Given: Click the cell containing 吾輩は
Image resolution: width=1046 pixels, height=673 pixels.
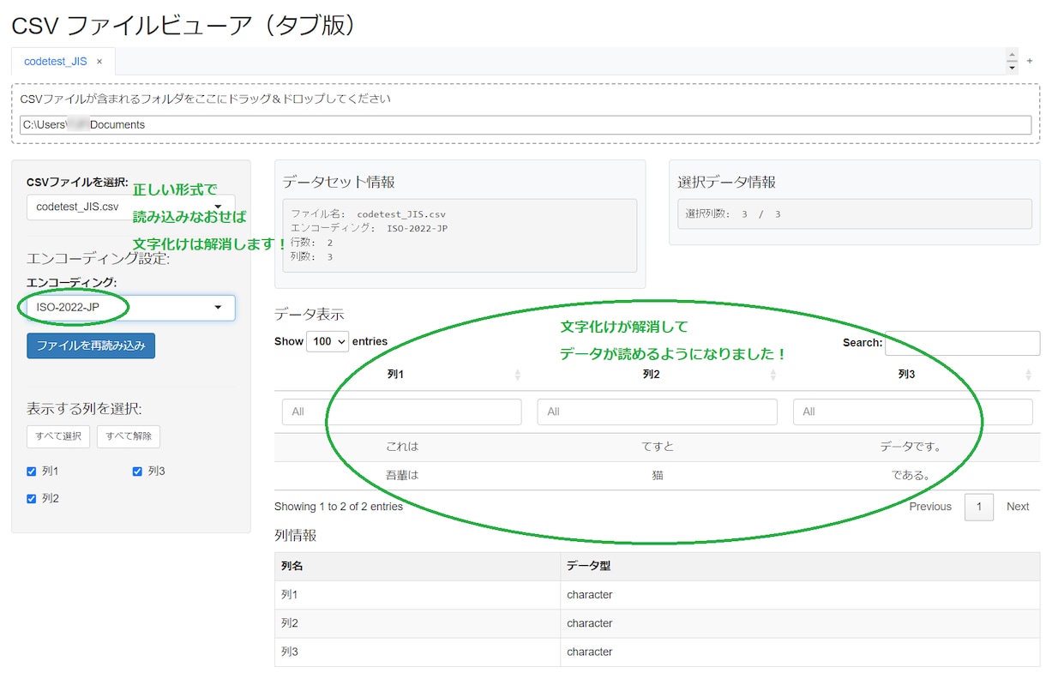Looking at the screenshot, I should click(x=402, y=475).
